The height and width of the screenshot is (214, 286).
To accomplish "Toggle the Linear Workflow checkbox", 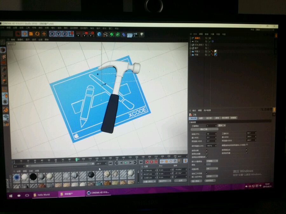I will [x=207, y=173].
